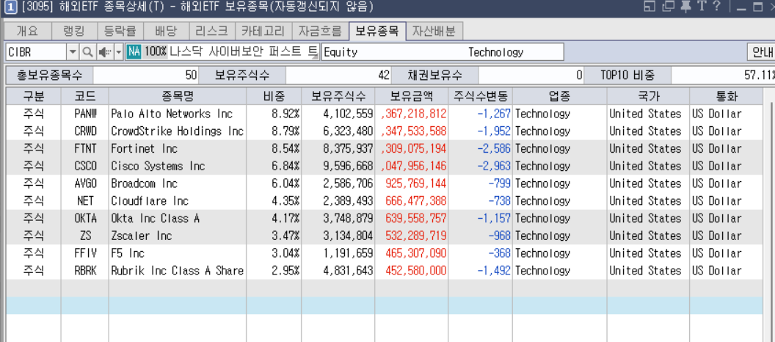
Task: Sort by the 구분 column header
Action: (34, 96)
